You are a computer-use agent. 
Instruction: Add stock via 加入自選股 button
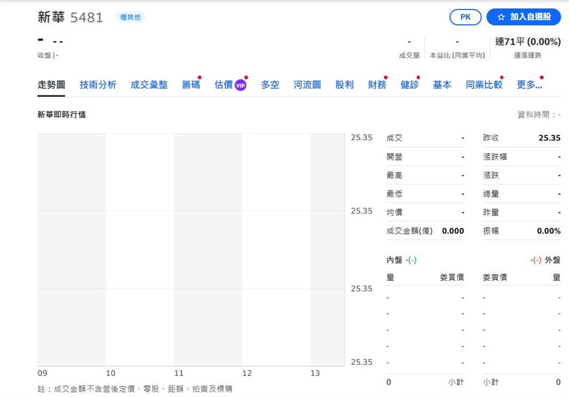(x=524, y=17)
